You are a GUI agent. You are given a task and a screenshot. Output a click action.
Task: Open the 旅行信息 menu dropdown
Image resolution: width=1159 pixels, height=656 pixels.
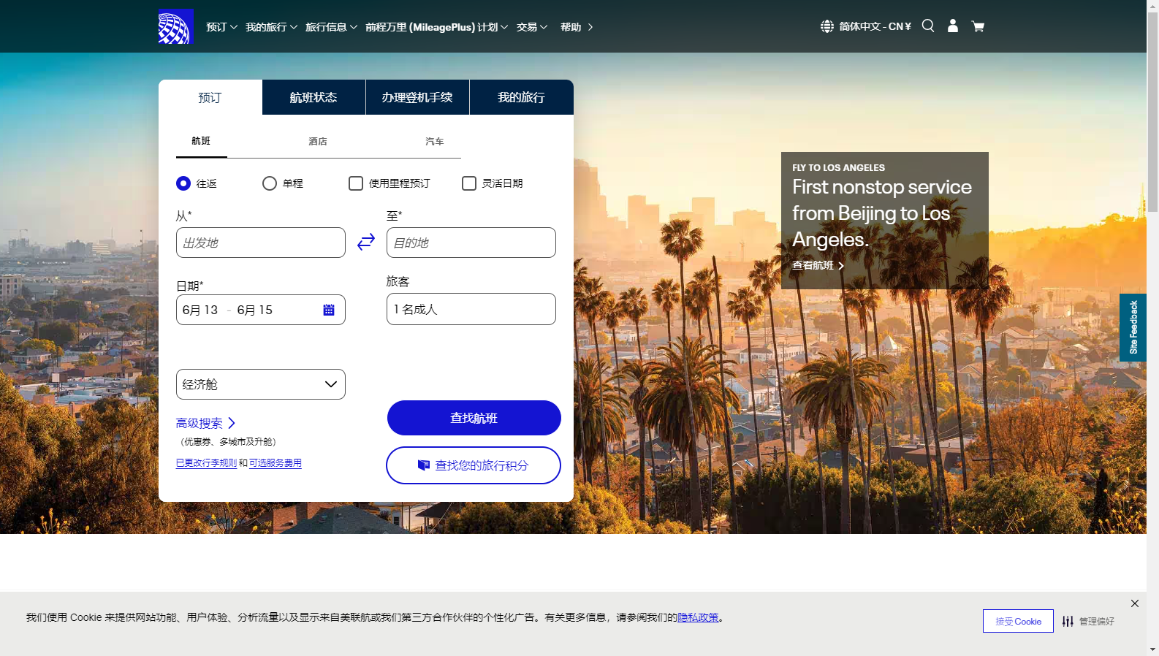tap(331, 27)
